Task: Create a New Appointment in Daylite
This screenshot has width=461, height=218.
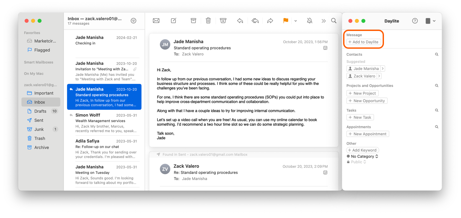Action: click(x=367, y=134)
